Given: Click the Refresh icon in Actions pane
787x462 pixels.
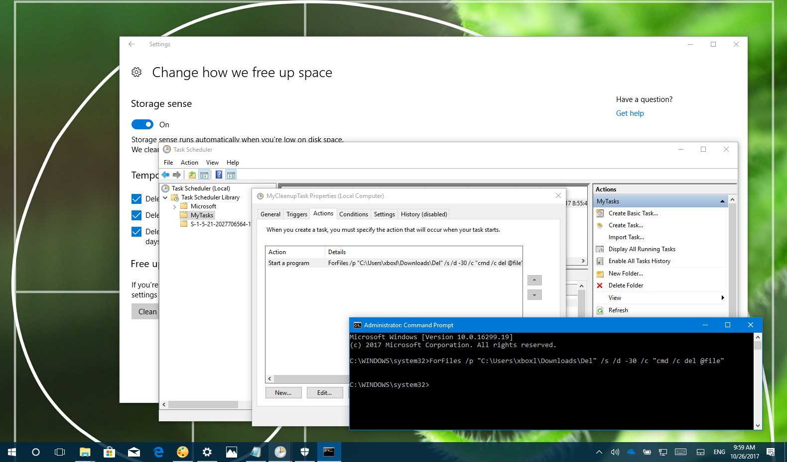Looking at the screenshot, I should (600, 310).
